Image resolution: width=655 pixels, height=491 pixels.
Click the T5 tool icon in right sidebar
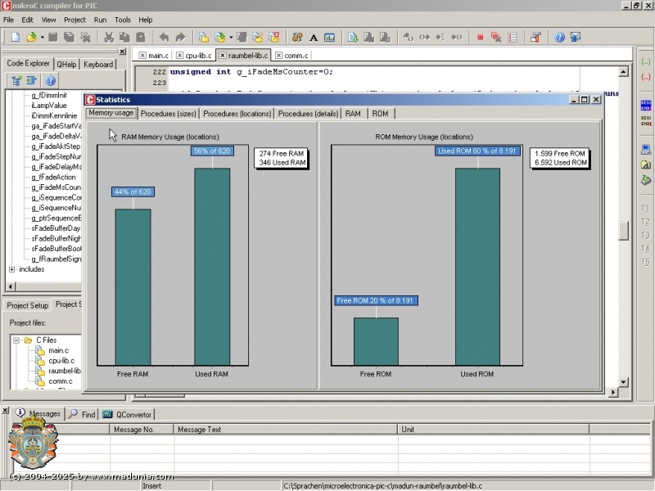click(645, 262)
